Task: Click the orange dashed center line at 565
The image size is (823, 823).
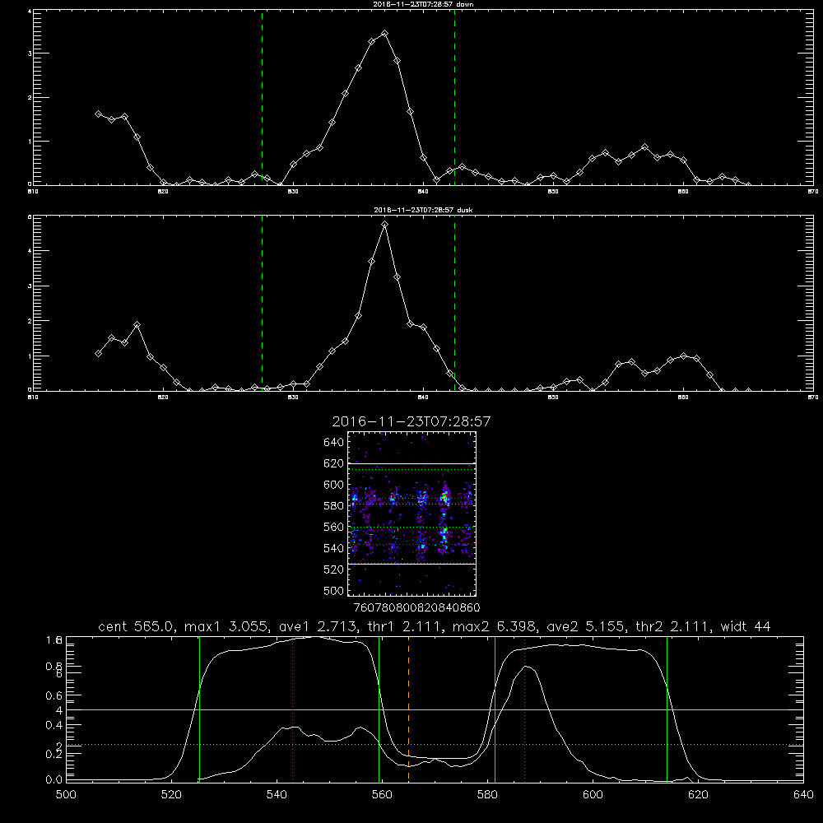Action: click(x=408, y=709)
